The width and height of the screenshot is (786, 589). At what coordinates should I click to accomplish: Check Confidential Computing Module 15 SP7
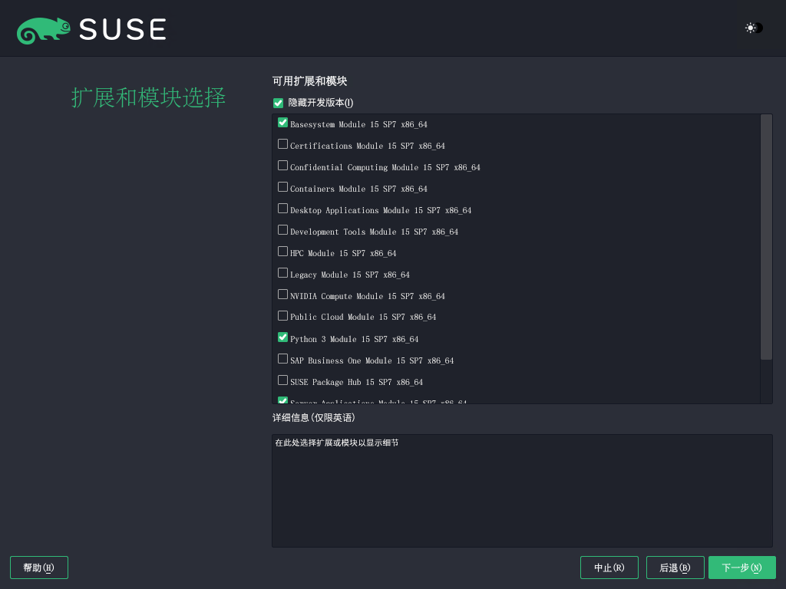coord(282,166)
